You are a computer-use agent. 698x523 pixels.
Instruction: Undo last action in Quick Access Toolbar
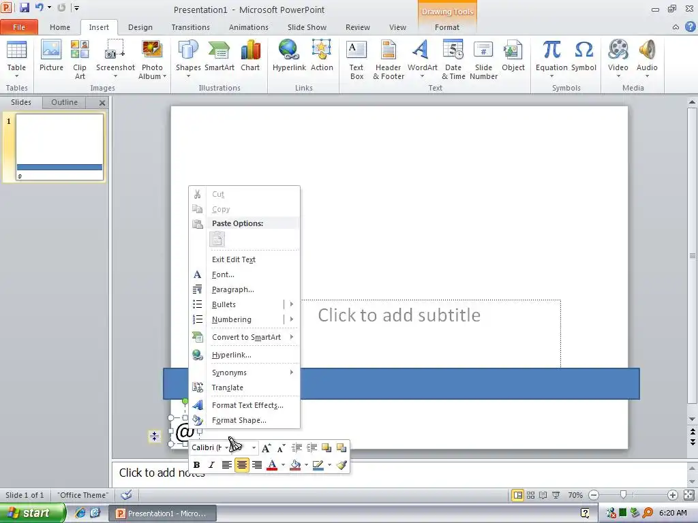coord(39,7)
